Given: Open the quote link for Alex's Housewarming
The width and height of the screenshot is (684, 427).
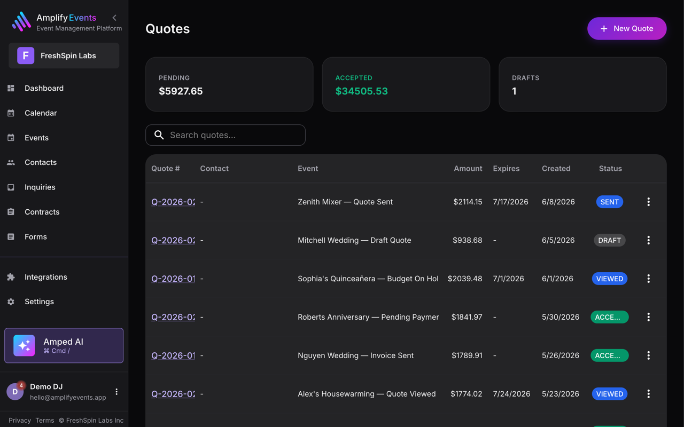Looking at the screenshot, I should pos(173,394).
